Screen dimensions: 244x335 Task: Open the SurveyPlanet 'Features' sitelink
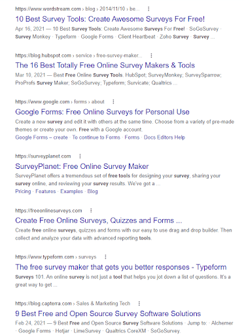coord(46,192)
